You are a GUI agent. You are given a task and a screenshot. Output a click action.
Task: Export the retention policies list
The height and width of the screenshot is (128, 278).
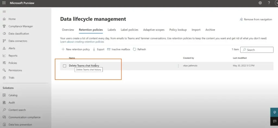(x=98, y=50)
